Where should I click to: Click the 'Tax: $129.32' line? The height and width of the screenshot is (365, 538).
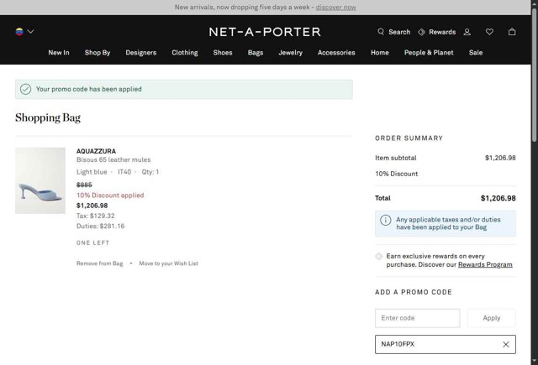95,216
